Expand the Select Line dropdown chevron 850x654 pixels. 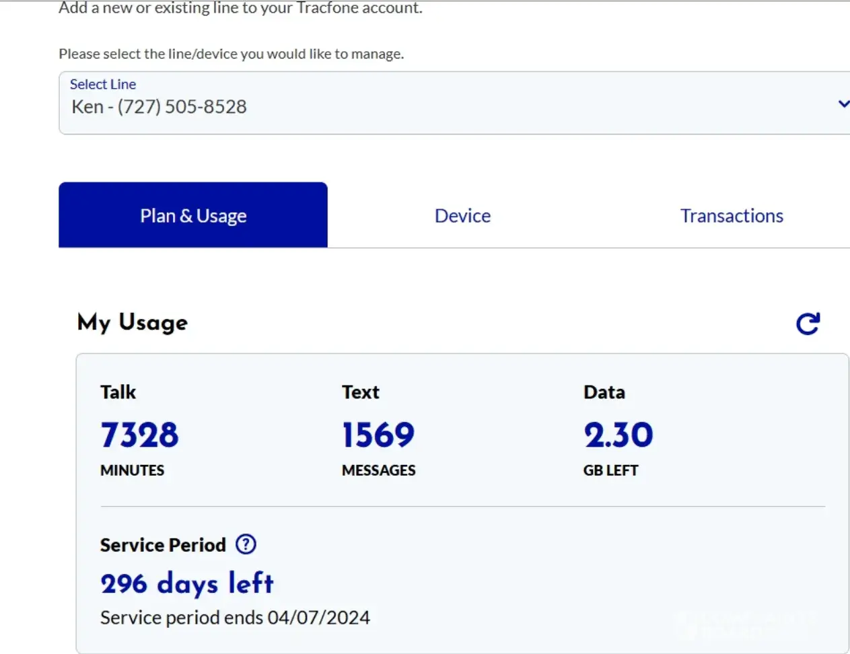(843, 104)
